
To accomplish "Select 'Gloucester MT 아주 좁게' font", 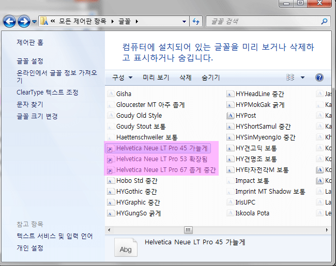I will (x=150, y=104).
